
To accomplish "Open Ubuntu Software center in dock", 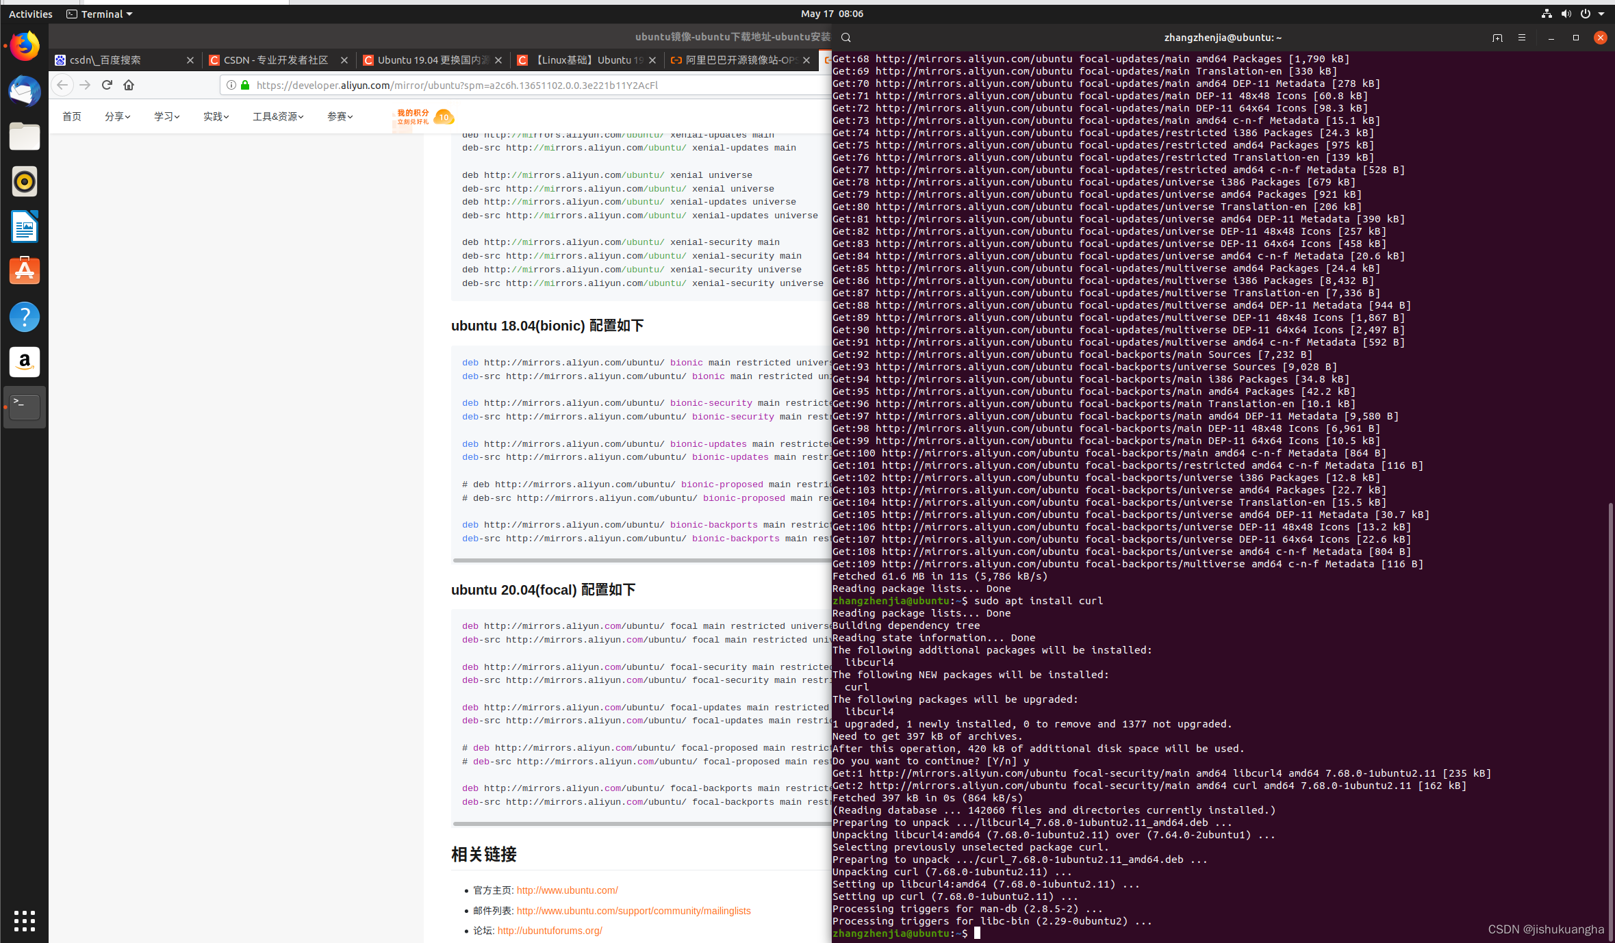I will pyautogui.click(x=25, y=272).
